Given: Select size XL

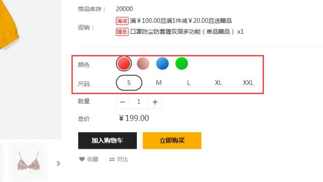Looking at the screenshot, I should click(x=219, y=83).
